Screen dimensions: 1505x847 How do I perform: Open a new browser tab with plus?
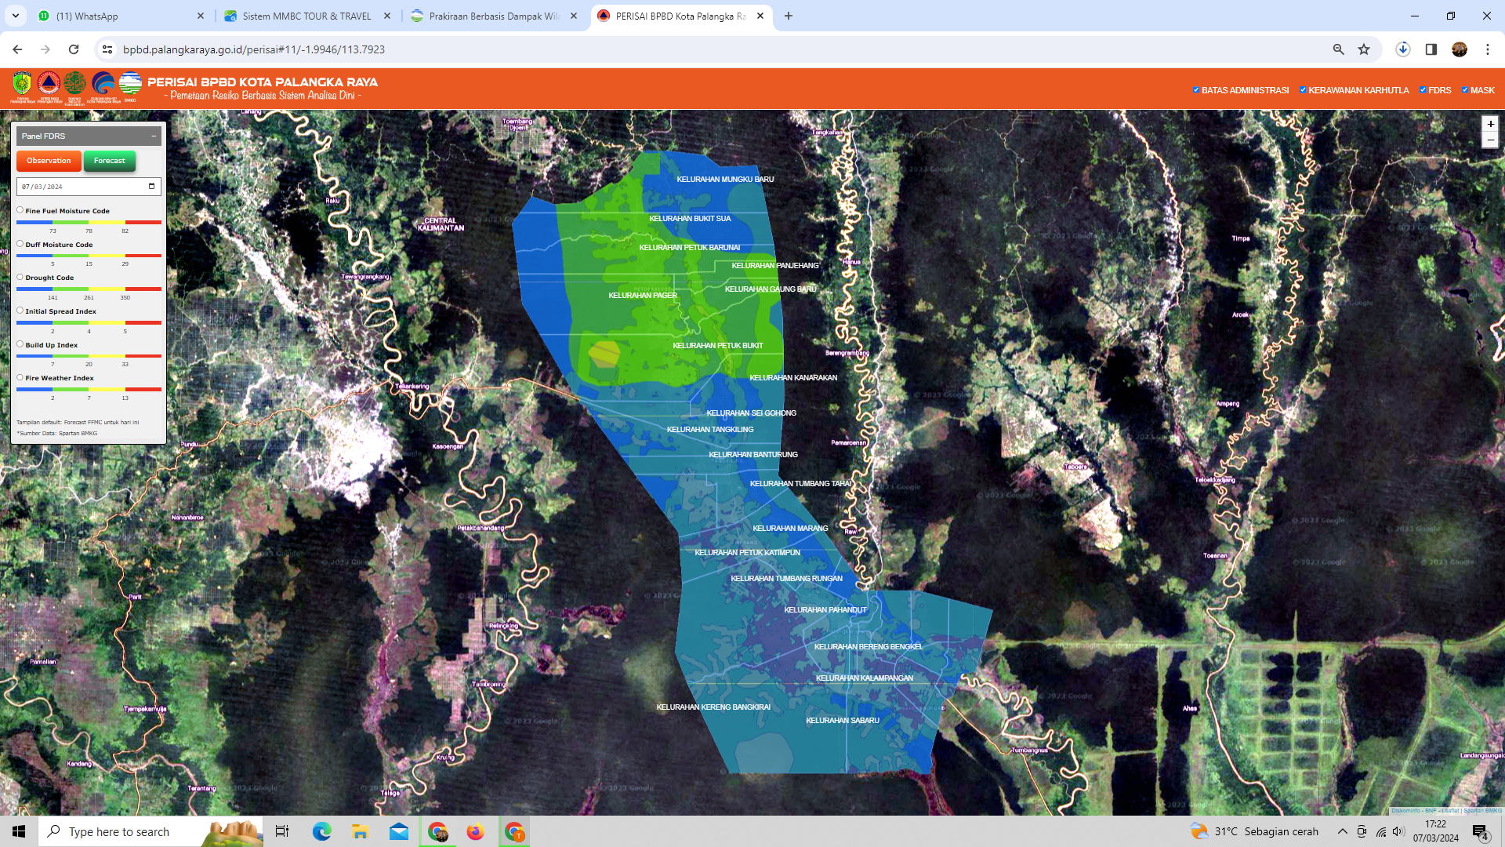[x=789, y=16]
